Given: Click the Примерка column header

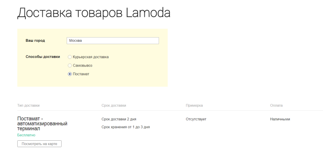Looking at the screenshot, I should coord(194,105).
